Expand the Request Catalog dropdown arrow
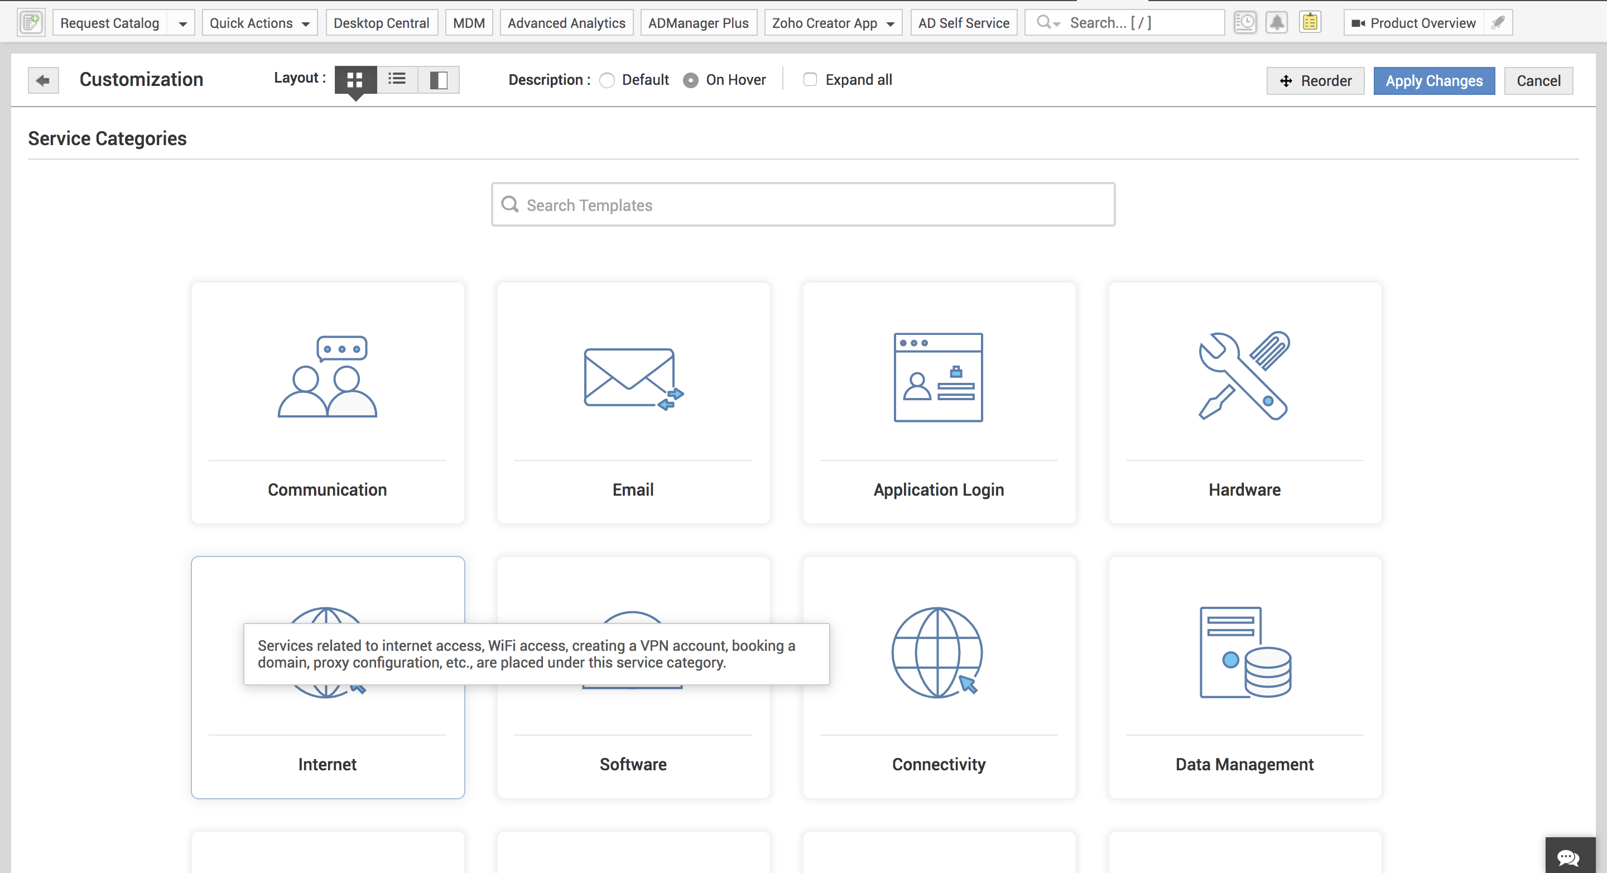Screen dimensions: 1607x873 pos(182,23)
